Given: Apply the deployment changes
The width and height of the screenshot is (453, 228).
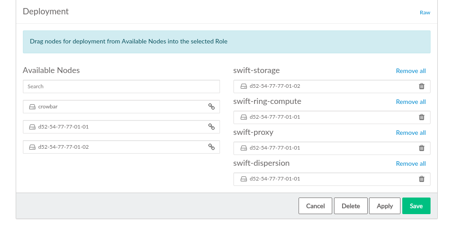Looking at the screenshot, I should [x=385, y=206].
